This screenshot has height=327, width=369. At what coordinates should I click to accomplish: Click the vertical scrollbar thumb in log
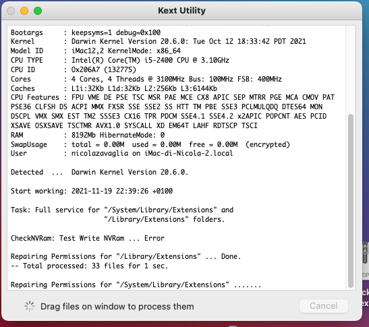pos(351,201)
